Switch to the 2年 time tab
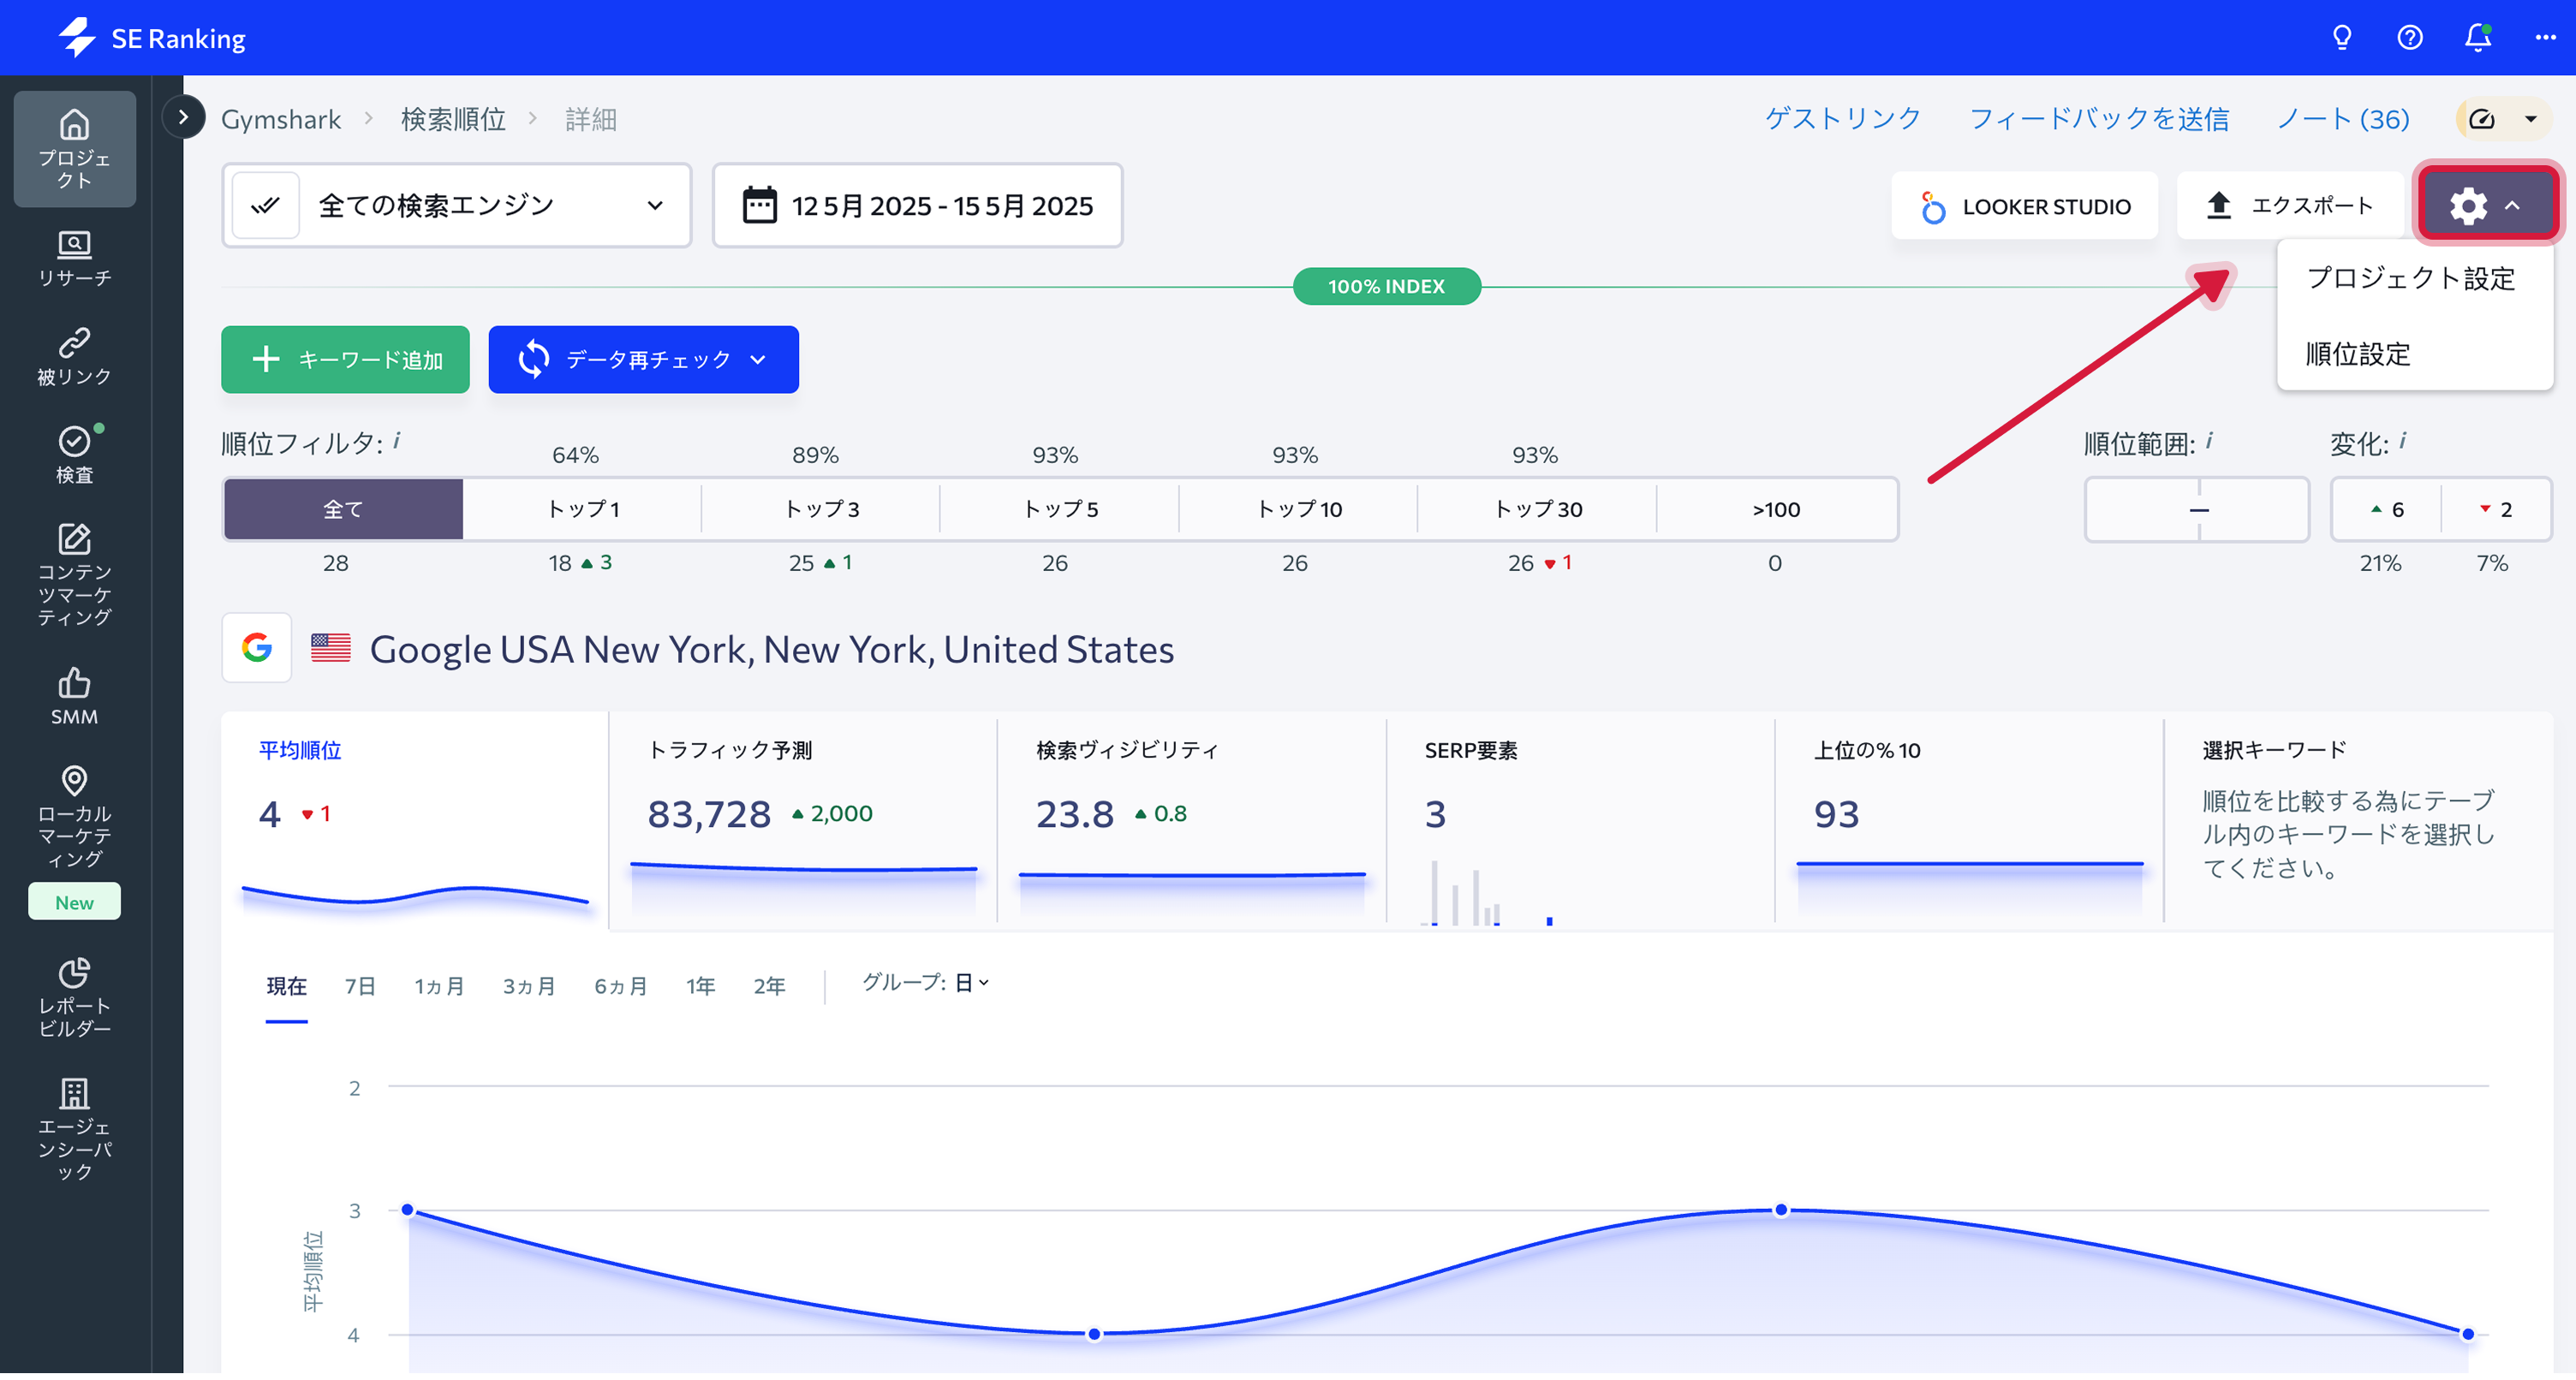This screenshot has width=2576, height=1380. (769, 989)
